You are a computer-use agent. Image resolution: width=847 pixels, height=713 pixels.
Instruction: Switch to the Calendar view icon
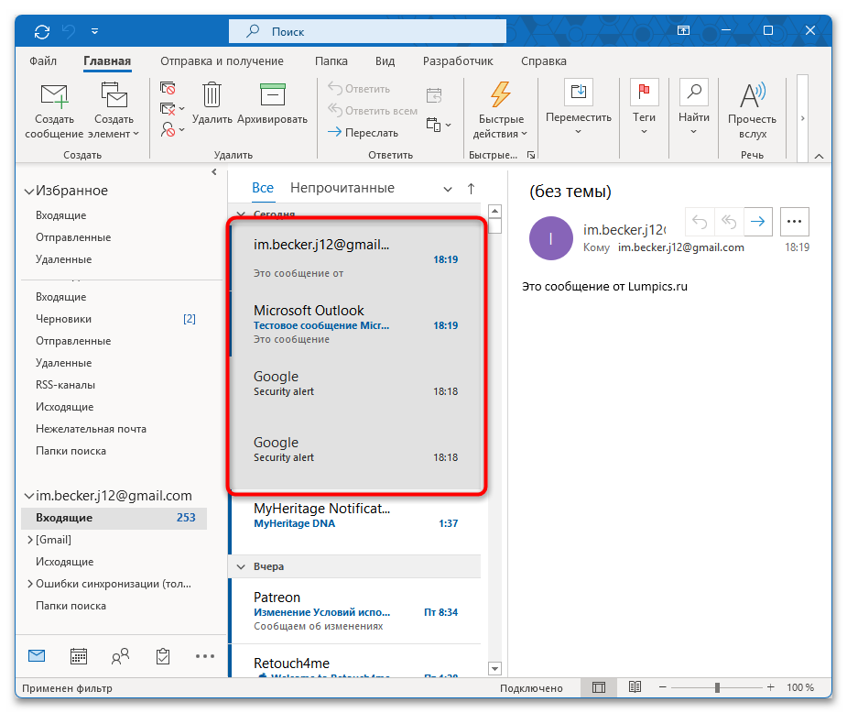(79, 656)
